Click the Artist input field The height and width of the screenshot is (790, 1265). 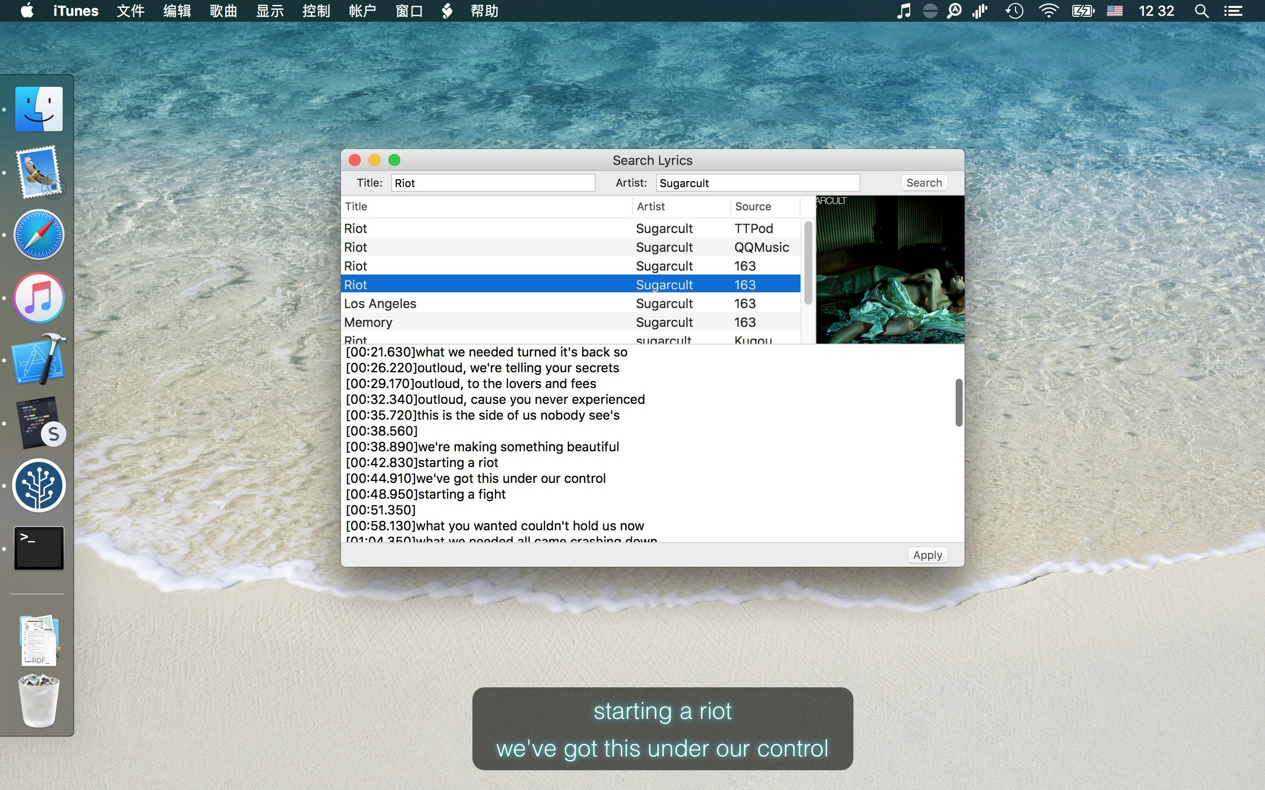click(x=757, y=183)
